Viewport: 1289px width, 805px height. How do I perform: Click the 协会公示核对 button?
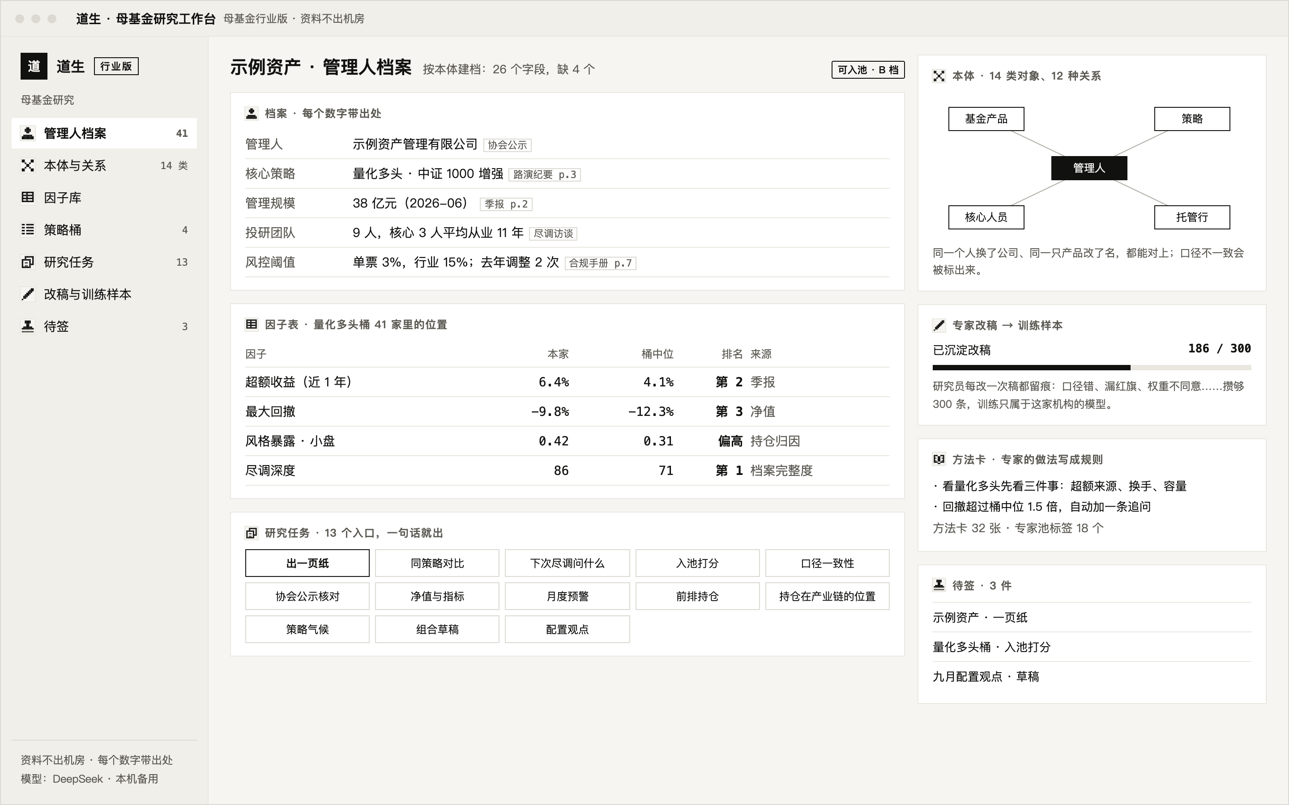tap(307, 596)
